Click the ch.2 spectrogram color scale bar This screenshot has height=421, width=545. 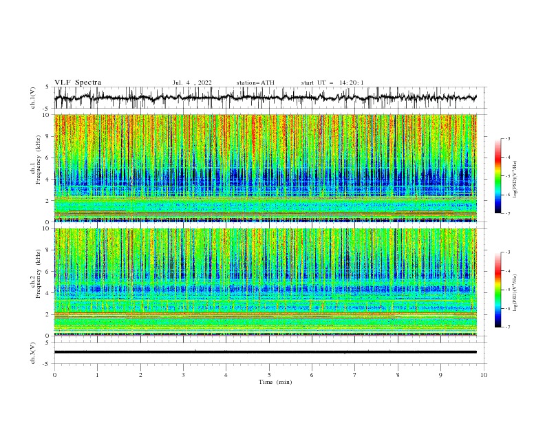point(498,290)
